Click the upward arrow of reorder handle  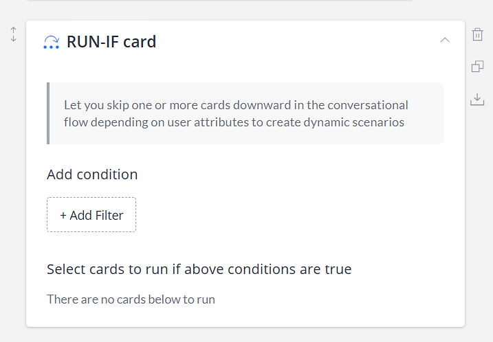13,30
